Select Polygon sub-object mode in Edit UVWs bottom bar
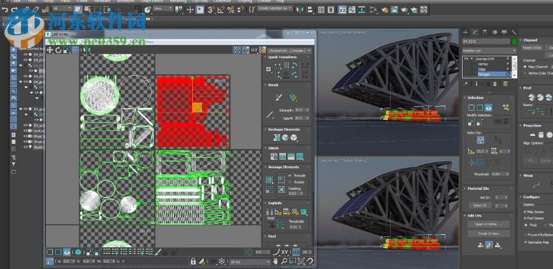553x269 pixels. coord(67,252)
